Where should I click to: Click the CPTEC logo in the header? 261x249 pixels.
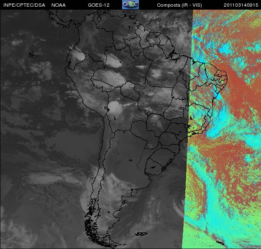pos(130,5)
